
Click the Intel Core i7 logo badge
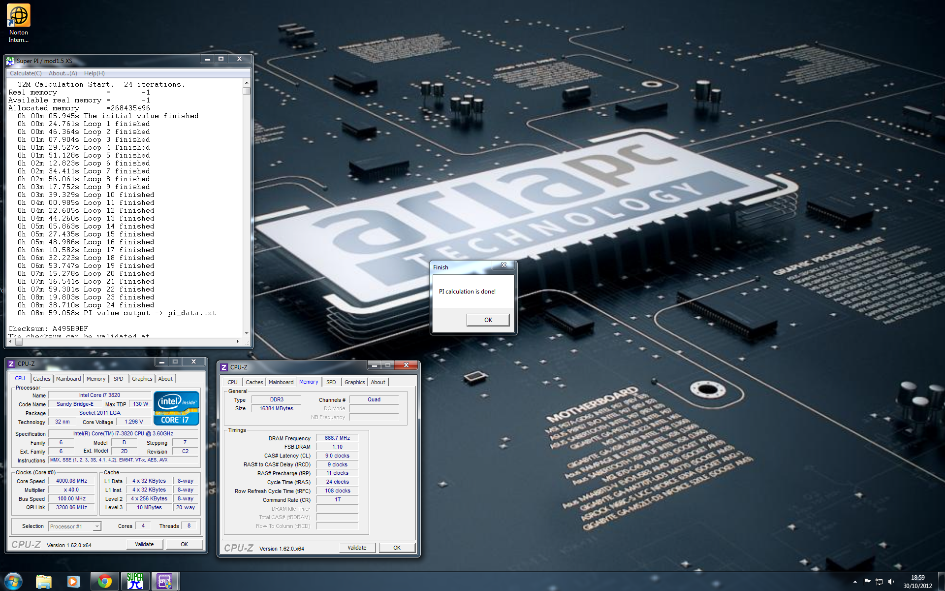tap(176, 408)
